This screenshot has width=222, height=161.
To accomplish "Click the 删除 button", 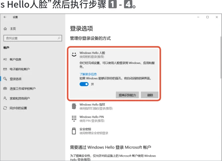I will (x=150, y=95).
